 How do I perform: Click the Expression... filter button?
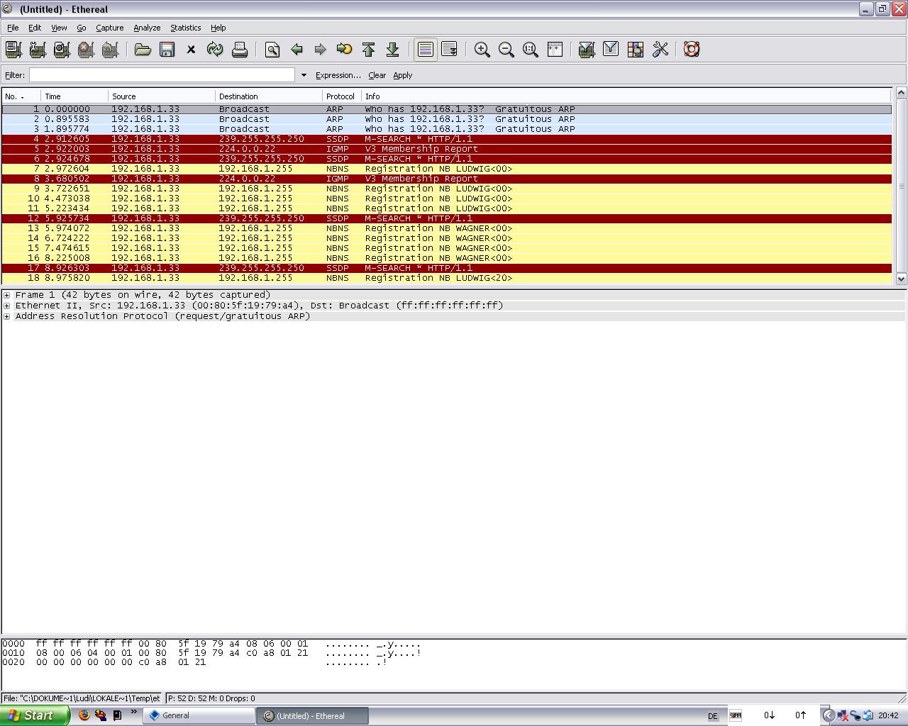click(338, 75)
